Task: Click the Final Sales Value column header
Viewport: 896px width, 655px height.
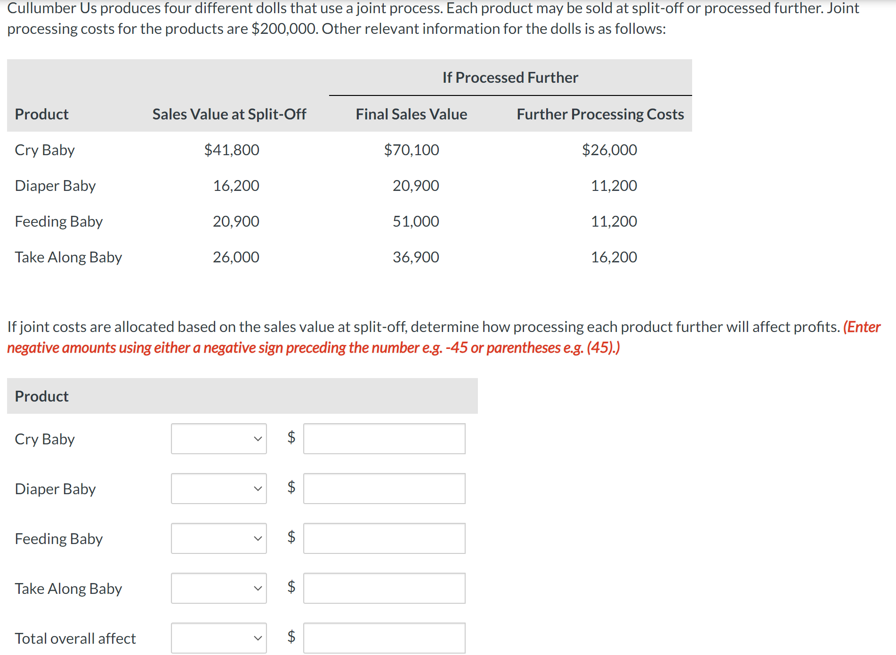Action: coord(412,114)
